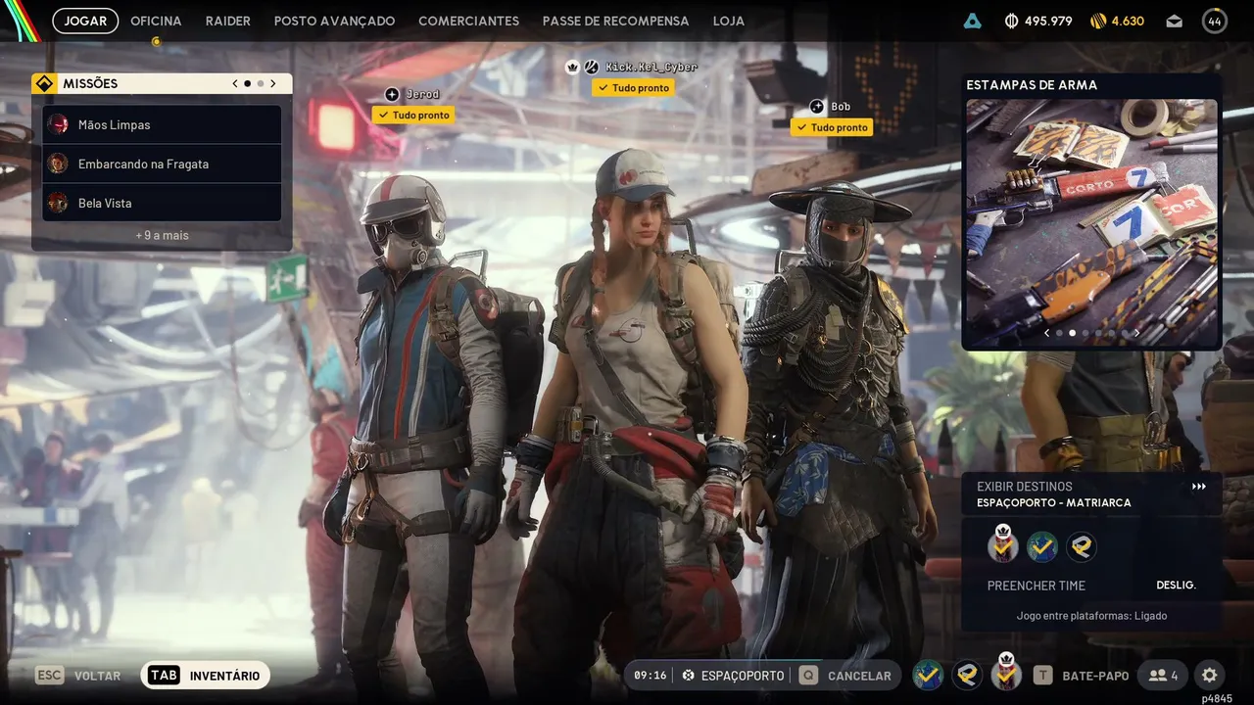Expand Exibir Destinos with the arrows
Image resolution: width=1254 pixels, height=705 pixels.
(1199, 487)
